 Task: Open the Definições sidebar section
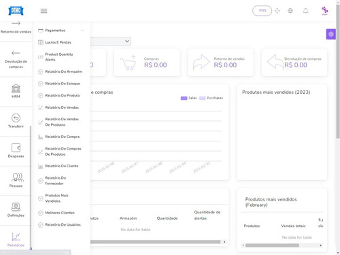click(16, 210)
